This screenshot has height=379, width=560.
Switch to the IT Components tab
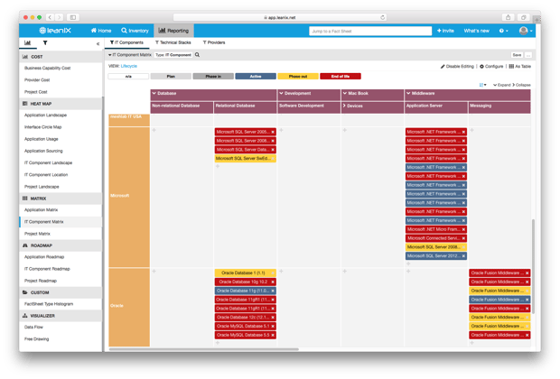[126, 42]
